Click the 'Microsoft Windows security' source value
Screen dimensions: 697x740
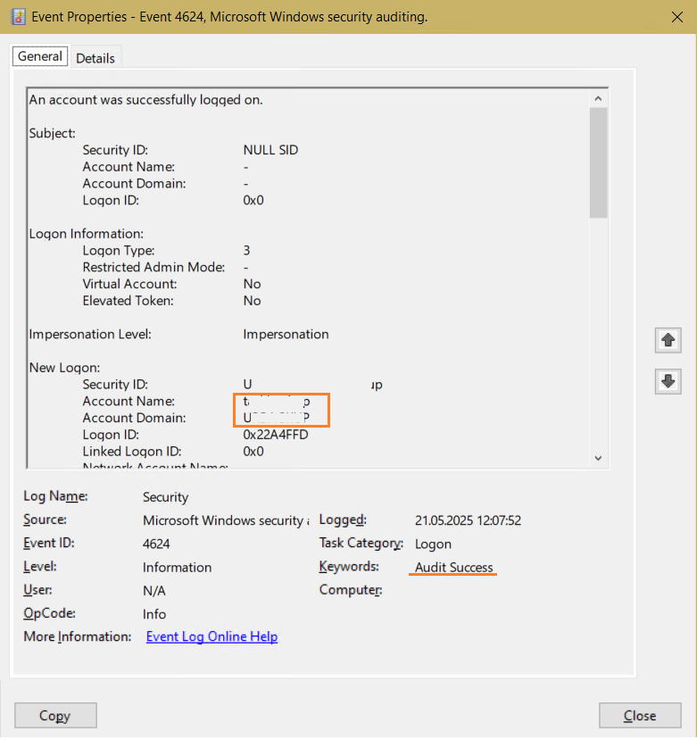click(226, 520)
